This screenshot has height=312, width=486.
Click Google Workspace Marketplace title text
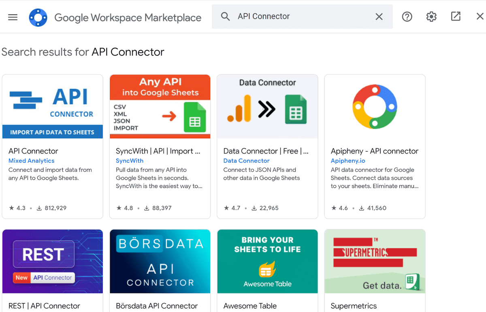128,18
